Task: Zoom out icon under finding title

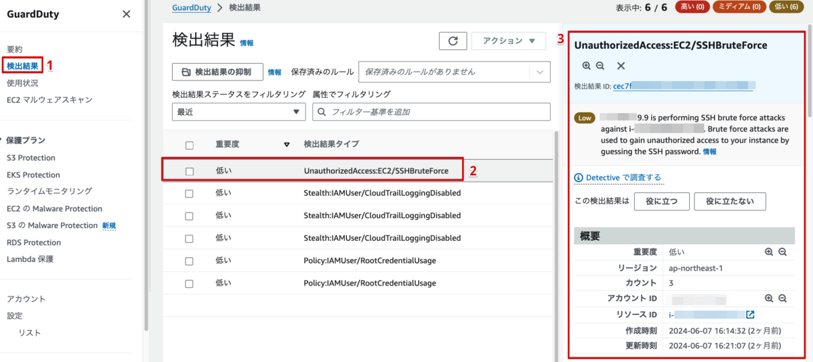Action: (x=600, y=66)
